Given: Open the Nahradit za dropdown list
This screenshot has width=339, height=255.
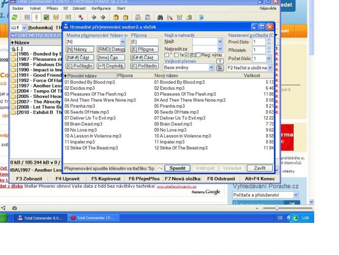Looking at the screenshot, I should pos(220,49).
